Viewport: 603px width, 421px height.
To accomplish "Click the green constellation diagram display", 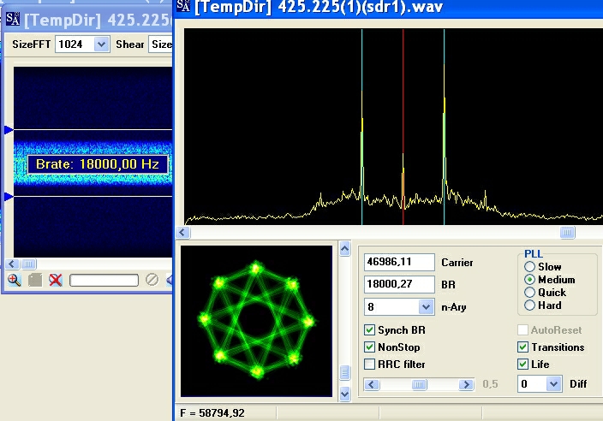I will [x=256, y=321].
